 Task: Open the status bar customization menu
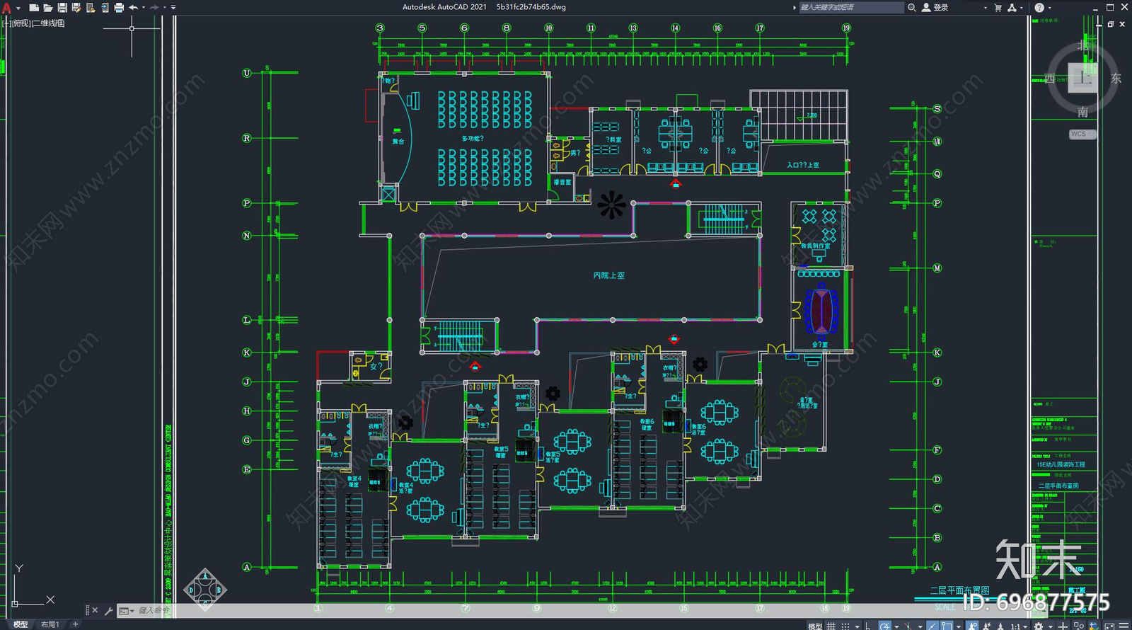[1124, 625]
